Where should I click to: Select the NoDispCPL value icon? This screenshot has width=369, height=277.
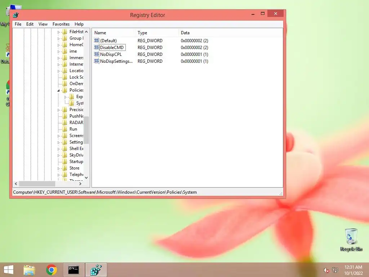97,54
